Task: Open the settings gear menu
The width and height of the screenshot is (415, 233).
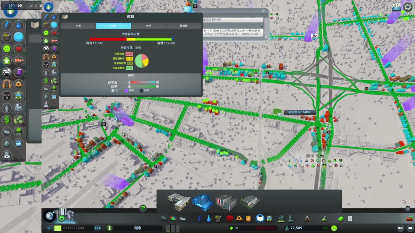Action: click(408, 7)
